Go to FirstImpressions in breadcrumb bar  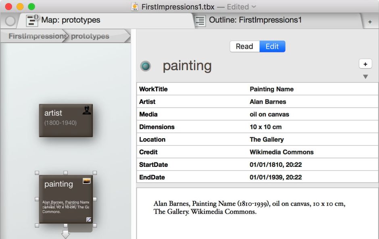point(36,36)
